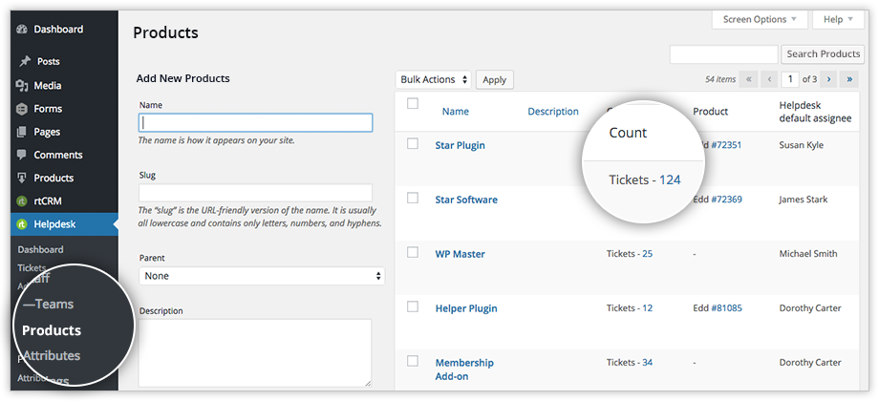The width and height of the screenshot is (879, 401).
Task: Click the search products text box
Action: tap(723, 54)
